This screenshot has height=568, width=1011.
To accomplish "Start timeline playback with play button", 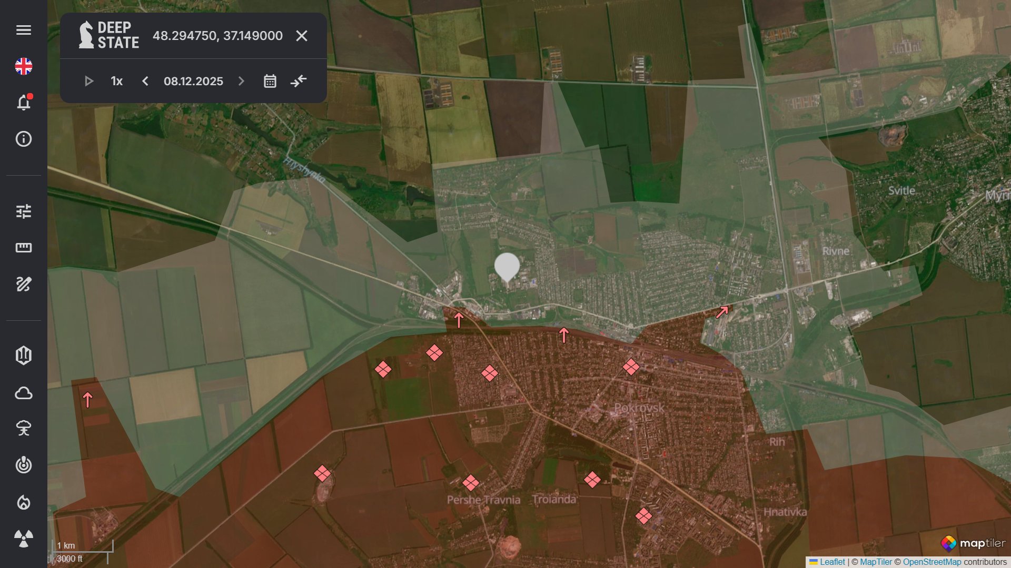I will click(x=88, y=81).
